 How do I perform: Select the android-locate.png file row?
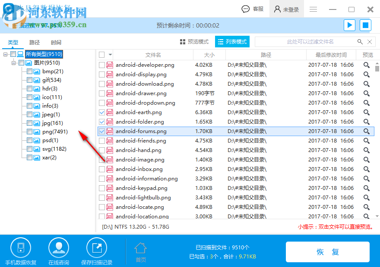tap(236, 207)
